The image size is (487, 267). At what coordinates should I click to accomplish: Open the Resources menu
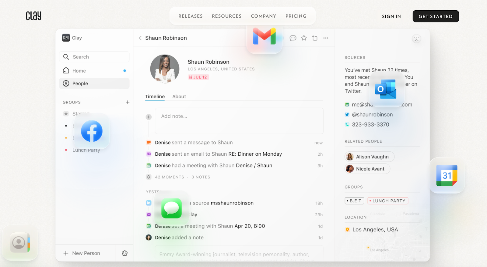(227, 16)
